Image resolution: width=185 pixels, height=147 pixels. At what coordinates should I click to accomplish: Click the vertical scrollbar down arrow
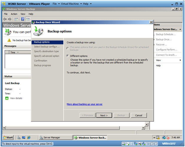[146, 124]
